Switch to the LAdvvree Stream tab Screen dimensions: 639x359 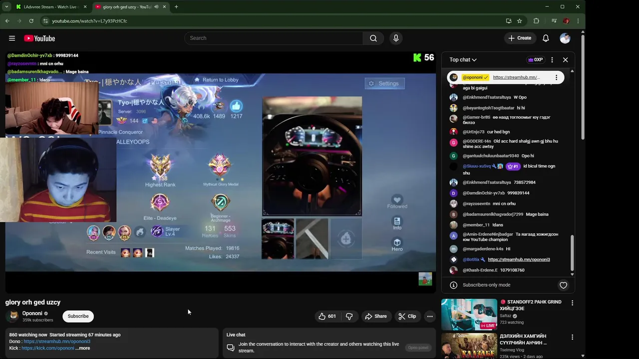tap(50, 7)
